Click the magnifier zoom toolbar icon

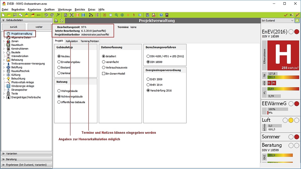coord(116,15)
